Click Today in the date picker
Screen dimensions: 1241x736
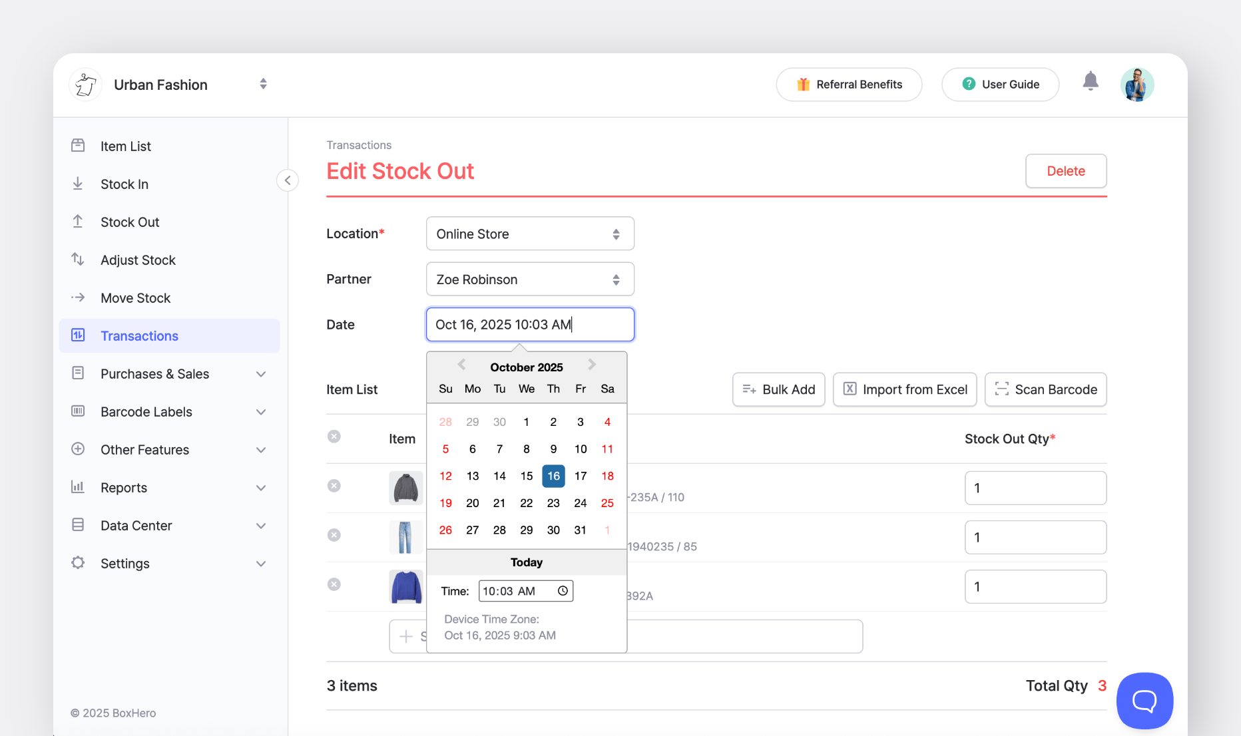point(526,562)
